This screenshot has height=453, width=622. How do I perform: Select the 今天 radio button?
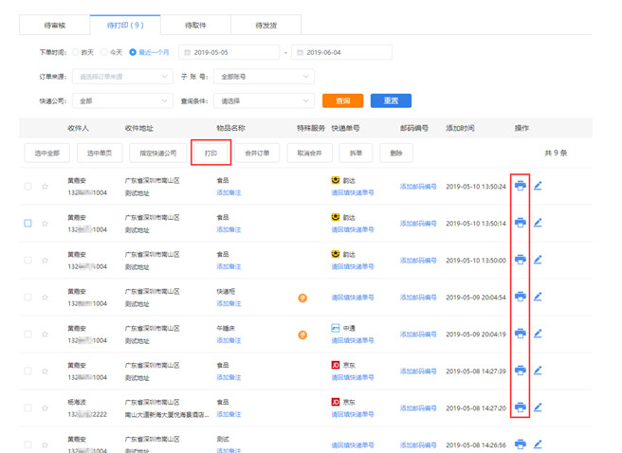tap(104, 52)
